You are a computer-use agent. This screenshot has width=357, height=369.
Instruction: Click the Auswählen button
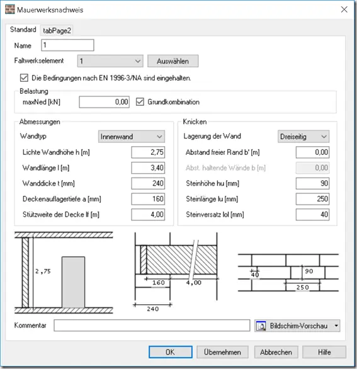point(173,61)
